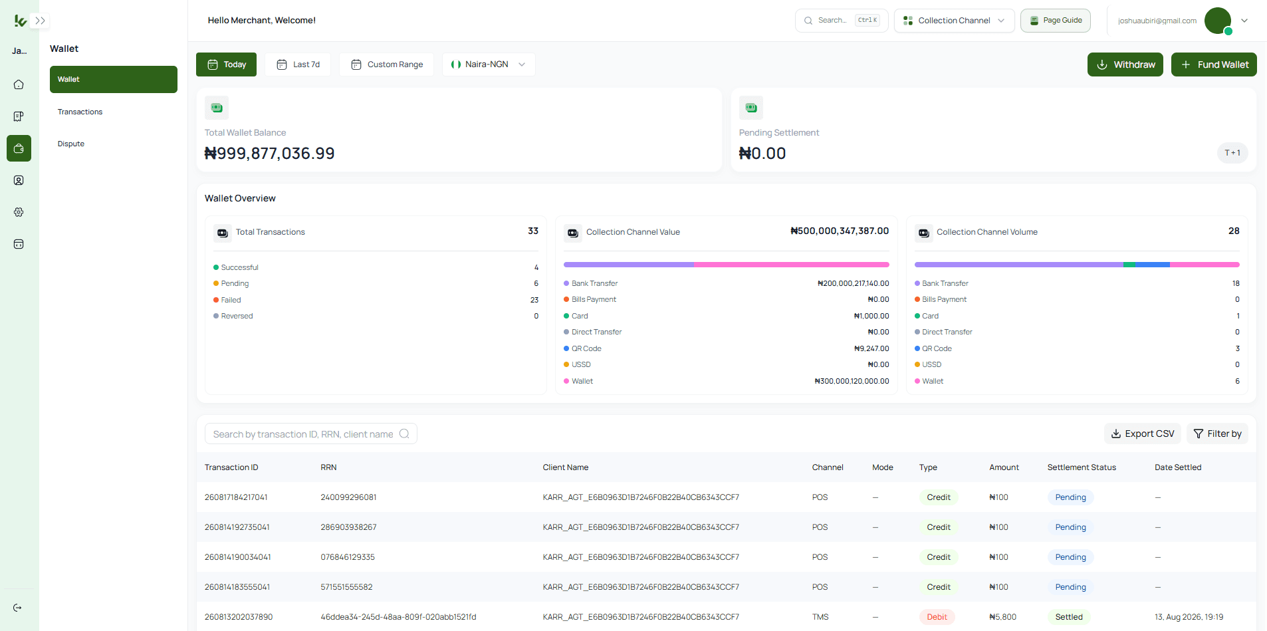Click the Settlement Status column header
The width and height of the screenshot is (1267, 631).
[x=1082, y=467]
